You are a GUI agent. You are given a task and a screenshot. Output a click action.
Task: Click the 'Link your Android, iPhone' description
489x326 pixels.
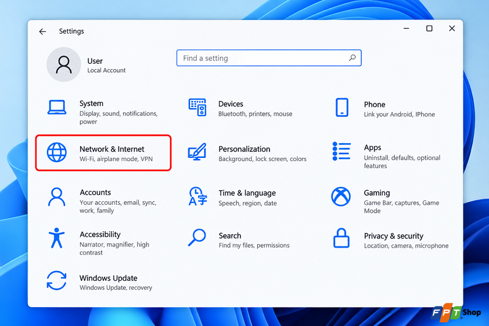tap(400, 114)
